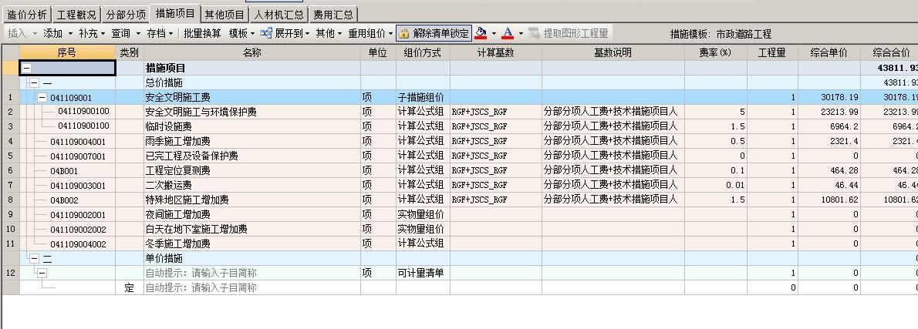Select the 夜间施工增加费 name cell
The image size is (918, 329).
(x=251, y=214)
